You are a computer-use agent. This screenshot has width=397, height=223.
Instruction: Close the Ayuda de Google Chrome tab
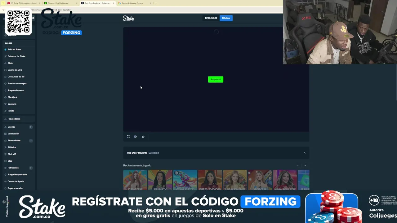click(x=150, y=3)
